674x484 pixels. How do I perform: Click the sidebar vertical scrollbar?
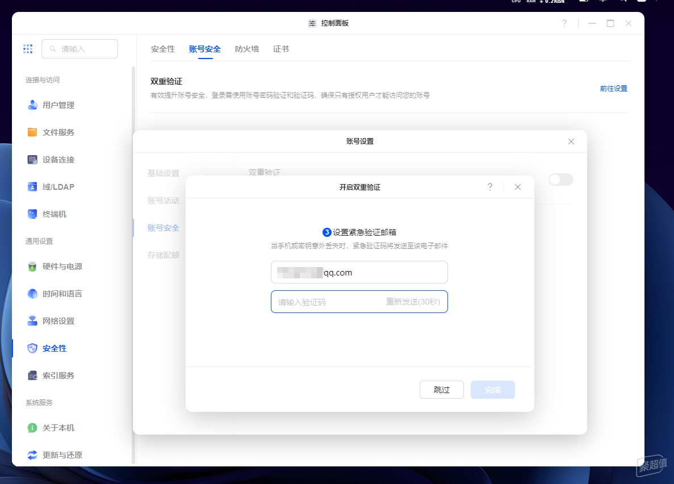tap(133, 265)
